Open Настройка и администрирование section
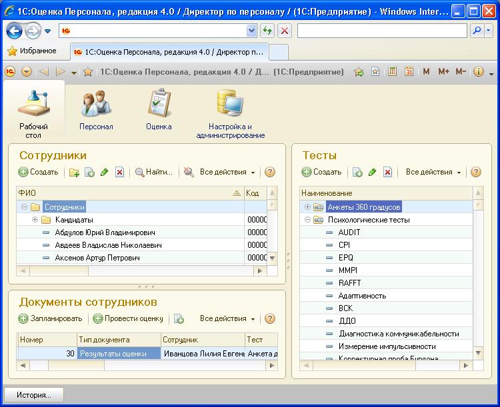 [x=230, y=115]
